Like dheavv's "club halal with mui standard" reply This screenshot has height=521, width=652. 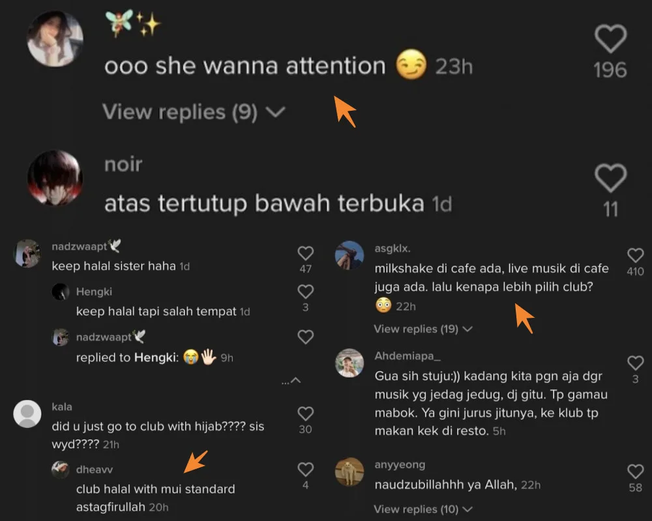pos(306,470)
